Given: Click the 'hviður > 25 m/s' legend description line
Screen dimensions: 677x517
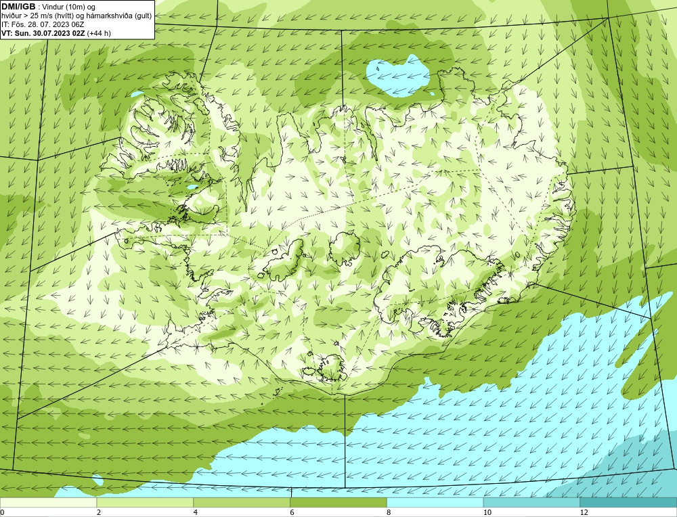Looking at the screenshot, I should 77,16.
